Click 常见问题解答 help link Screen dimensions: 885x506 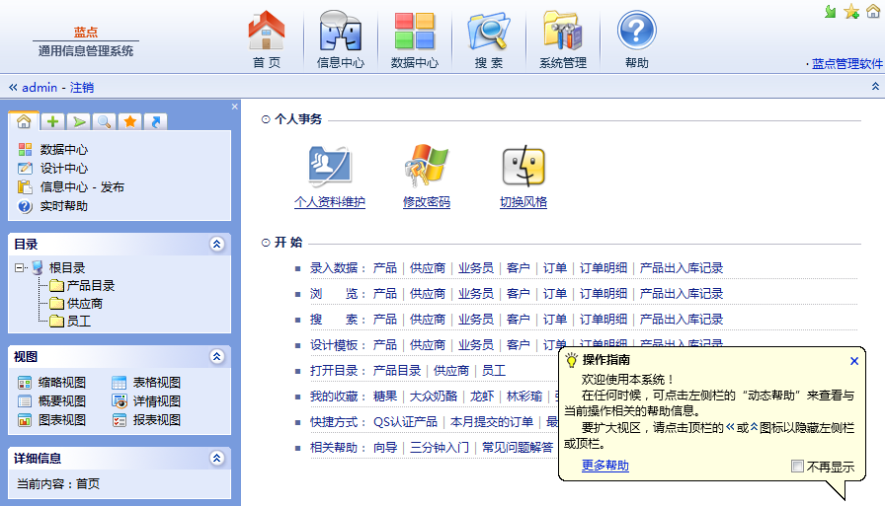pos(518,448)
